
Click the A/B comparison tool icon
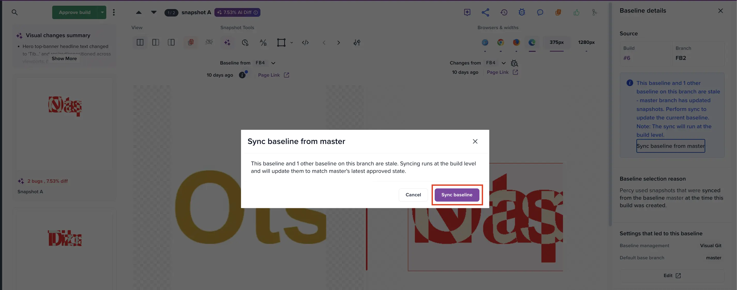[263, 43]
